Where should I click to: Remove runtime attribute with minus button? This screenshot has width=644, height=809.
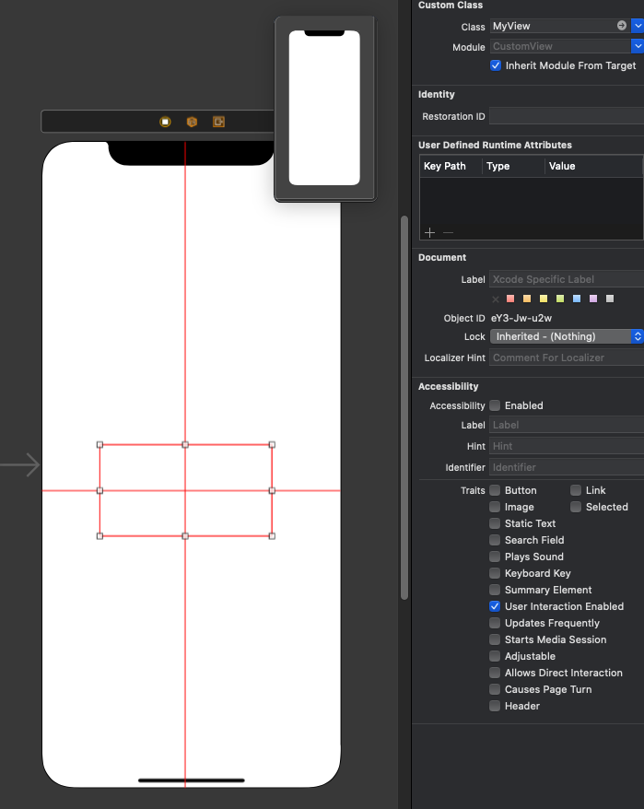(448, 233)
